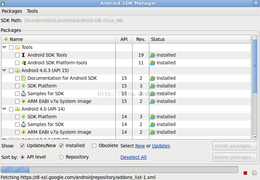Check the Android 4.0.3 (API 15) group checkbox
This screenshot has height=180, width=260.
(11, 70)
